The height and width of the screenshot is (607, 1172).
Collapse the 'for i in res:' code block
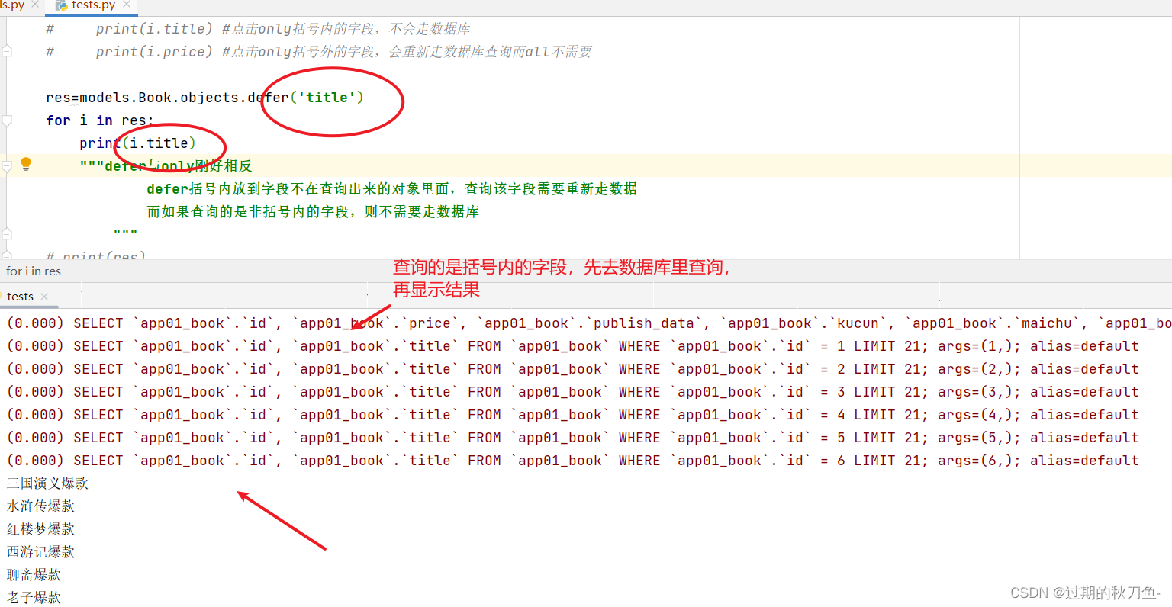pos(7,120)
